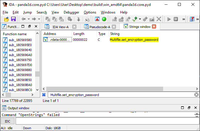
Task: Click the red warning triangle icon
Action: [97, 19]
